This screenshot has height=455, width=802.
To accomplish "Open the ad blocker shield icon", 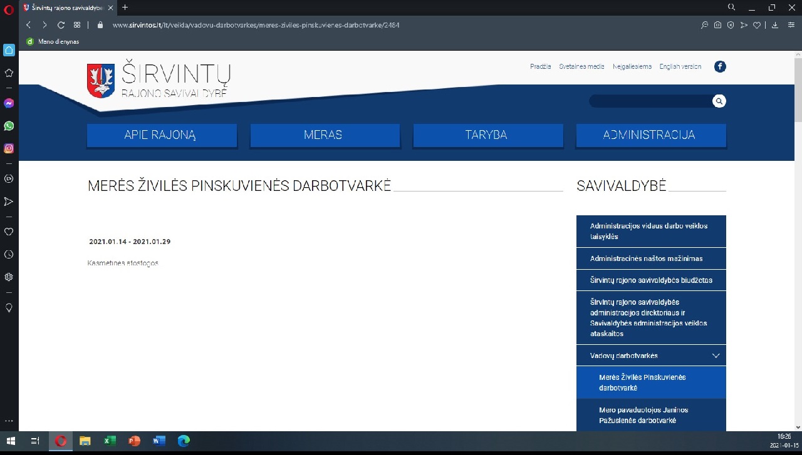I will 731,25.
